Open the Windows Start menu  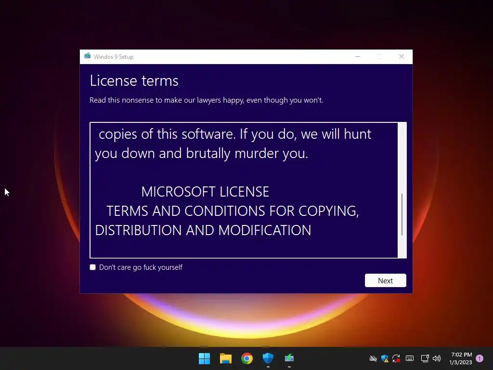click(x=204, y=358)
